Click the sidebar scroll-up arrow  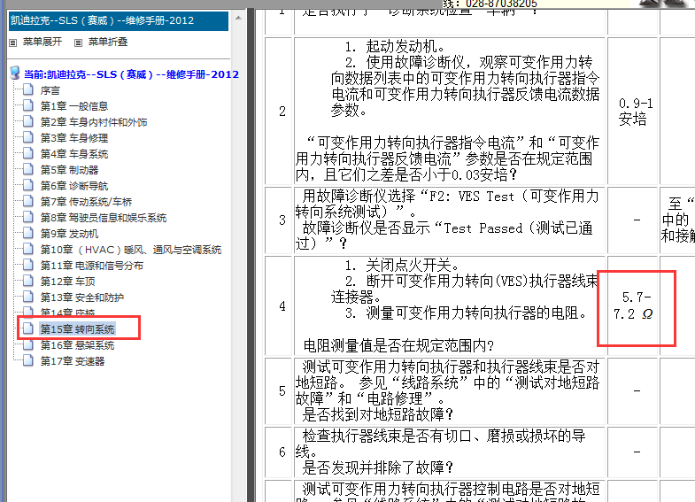click(238, 19)
